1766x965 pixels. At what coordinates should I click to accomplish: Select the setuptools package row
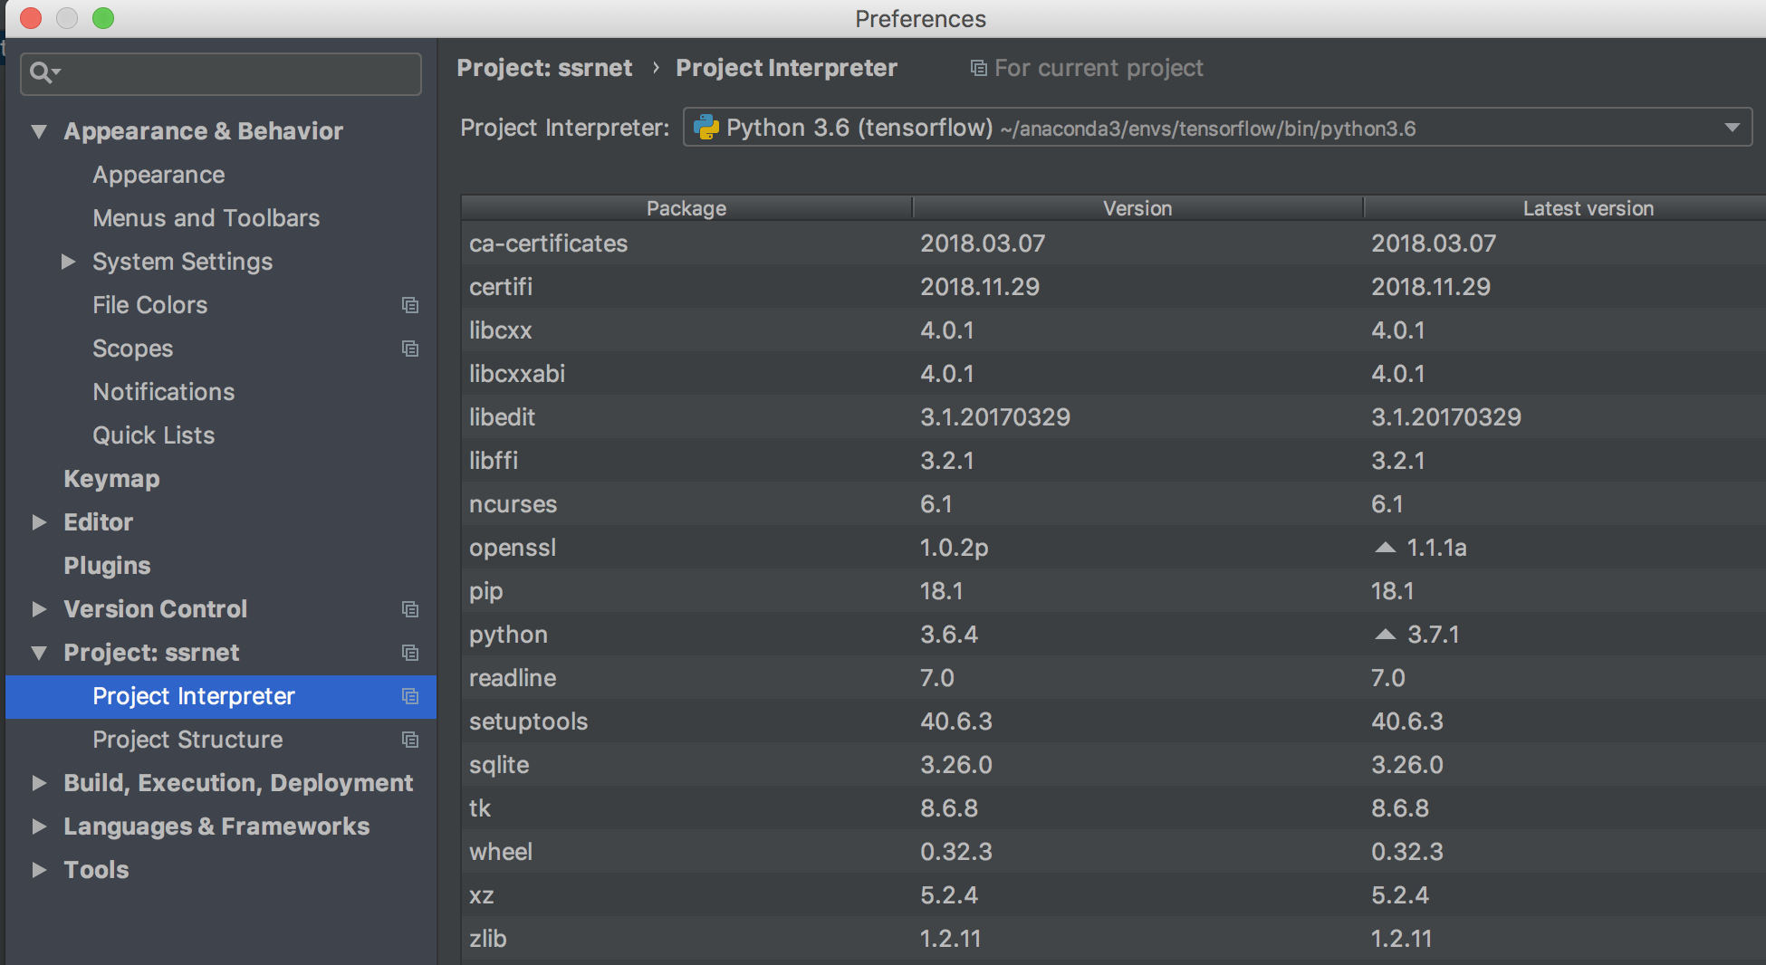point(1113,721)
